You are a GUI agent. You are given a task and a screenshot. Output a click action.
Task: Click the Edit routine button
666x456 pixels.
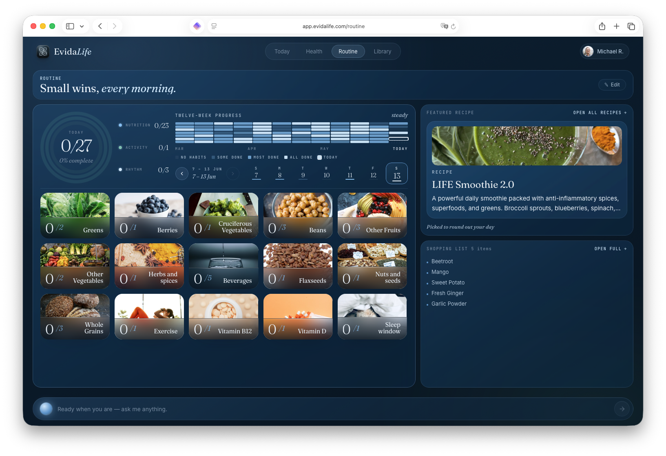pos(612,85)
